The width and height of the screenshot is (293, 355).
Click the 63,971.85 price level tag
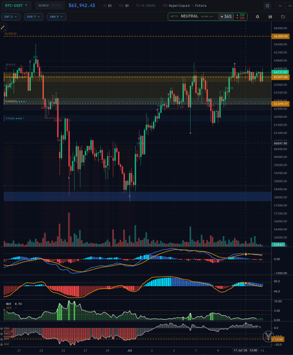(x=280, y=77)
